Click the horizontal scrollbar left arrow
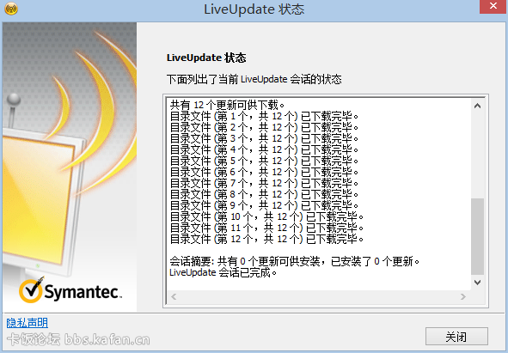The height and width of the screenshot is (353, 508). (x=174, y=296)
